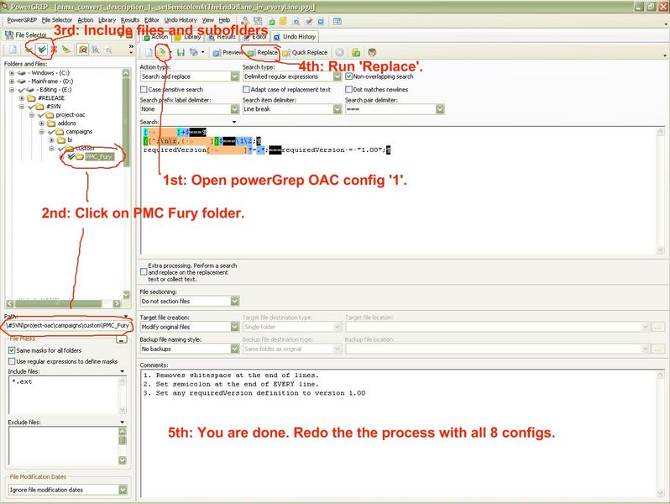
Task: Run the Replace toolbar command
Action: tap(262, 52)
